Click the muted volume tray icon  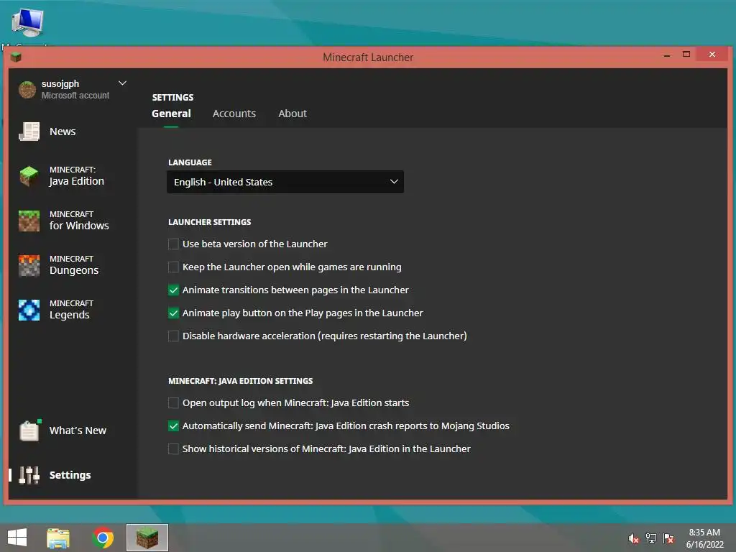point(633,538)
